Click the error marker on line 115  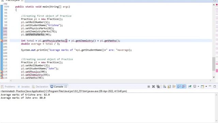(2, 75)
